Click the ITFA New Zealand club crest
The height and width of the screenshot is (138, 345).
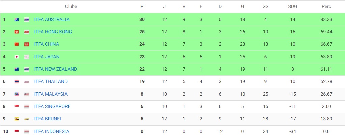point(27,69)
